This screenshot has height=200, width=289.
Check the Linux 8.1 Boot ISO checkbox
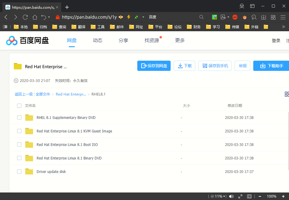pyautogui.click(x=19, y=144)
